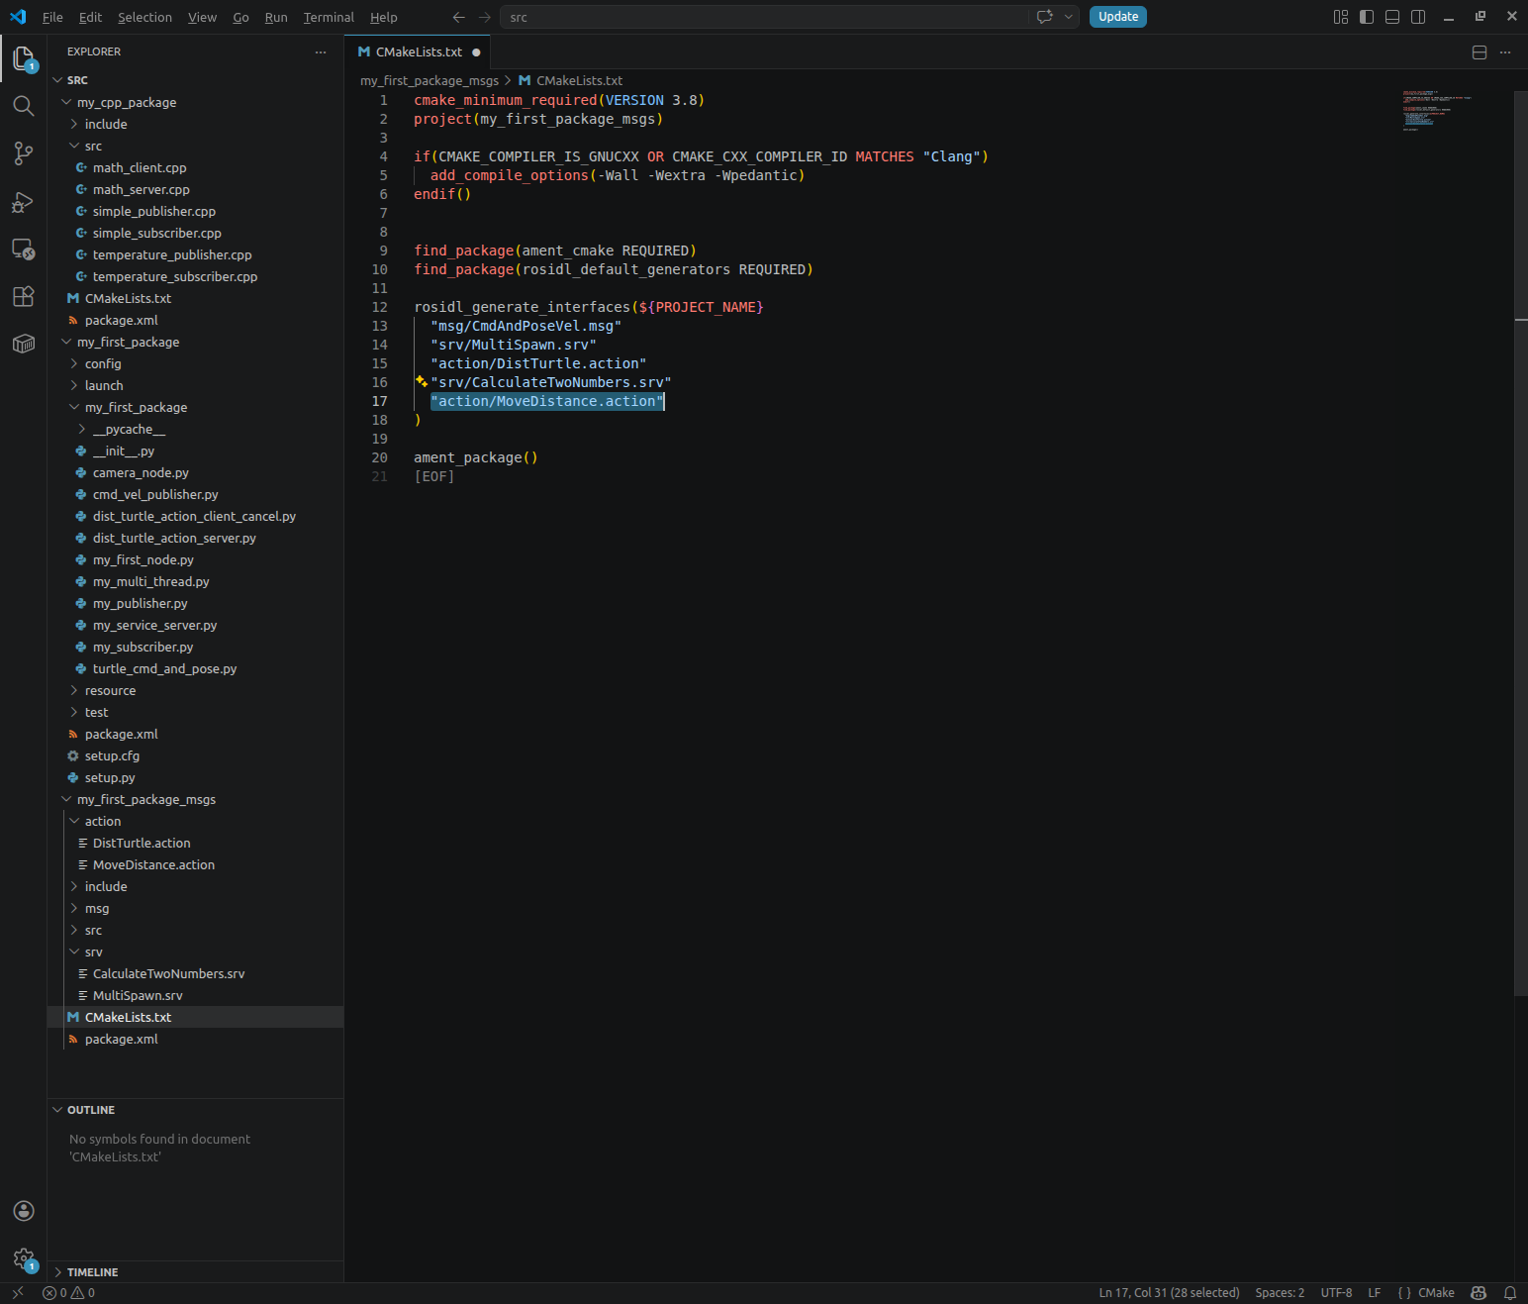Toggle the primary side bar
This screenshot has width=1528, height=1304.
[1367, 17]
